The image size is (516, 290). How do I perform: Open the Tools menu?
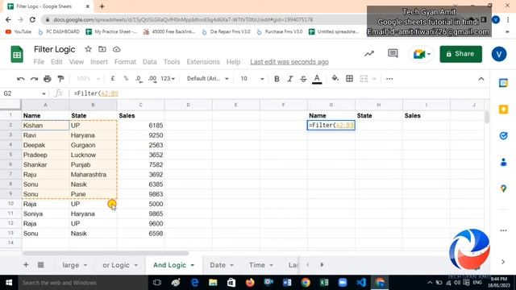click(172, 62)
